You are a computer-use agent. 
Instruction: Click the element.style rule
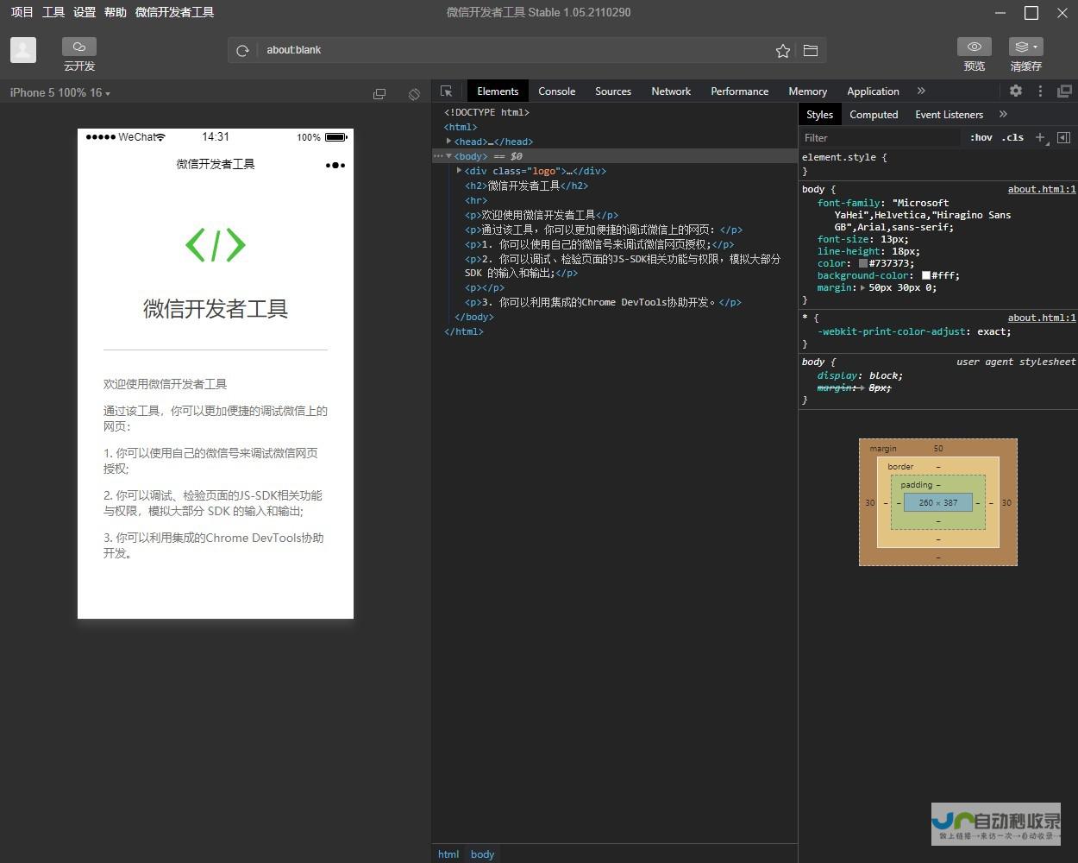[843, 157]
